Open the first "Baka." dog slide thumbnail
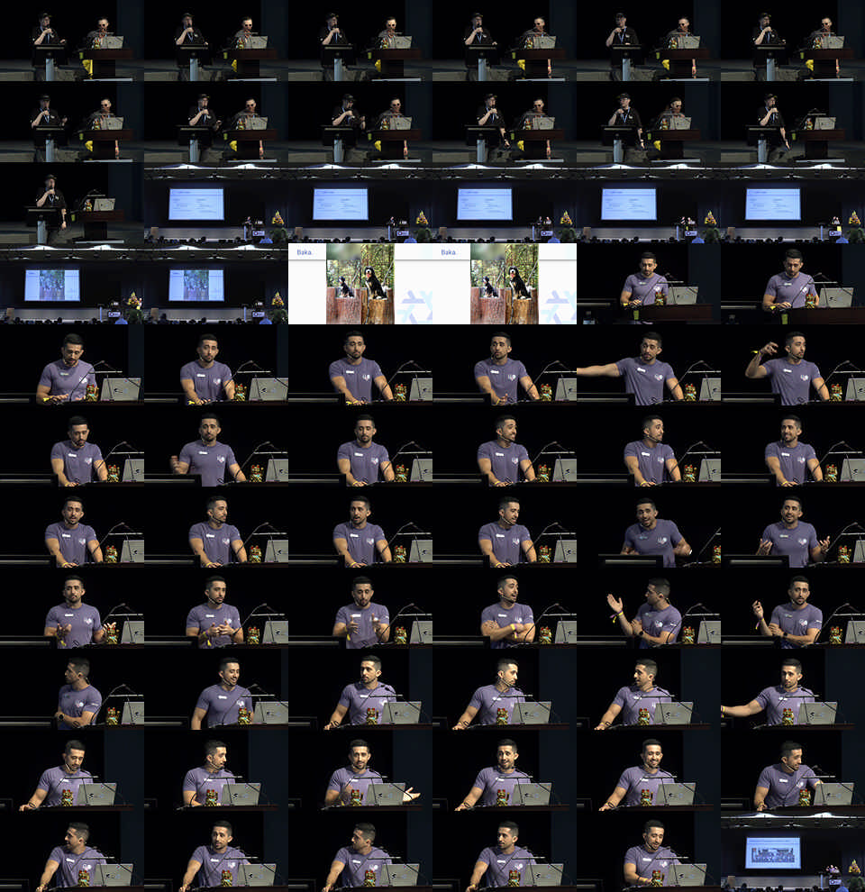This screenshot has width=865, height=892. (360, 284)
